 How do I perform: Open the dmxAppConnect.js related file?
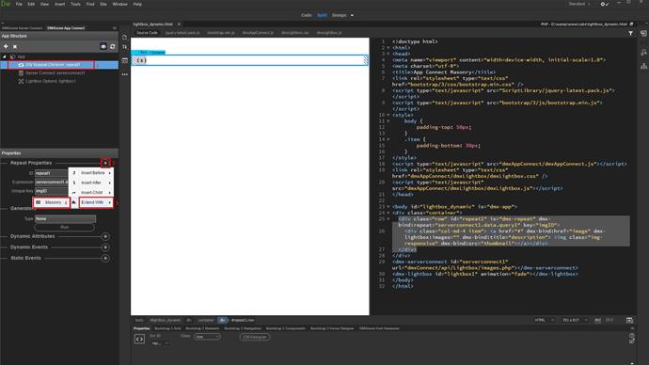tap(258, 33)
